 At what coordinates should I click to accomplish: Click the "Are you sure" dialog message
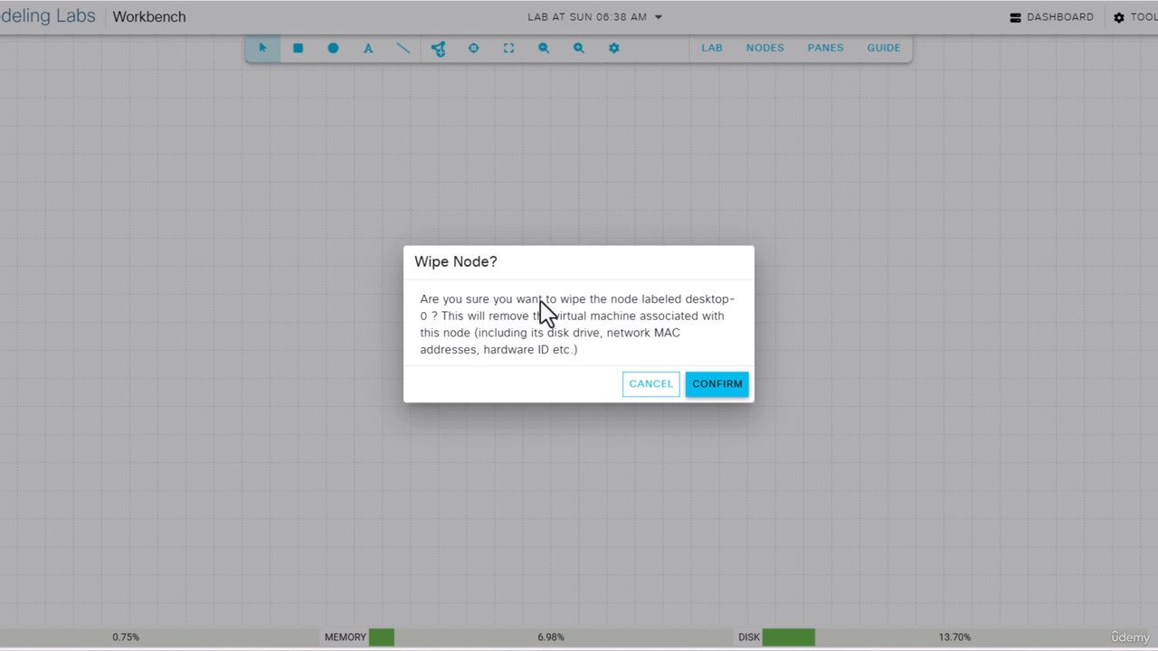(x=577, y=324)
